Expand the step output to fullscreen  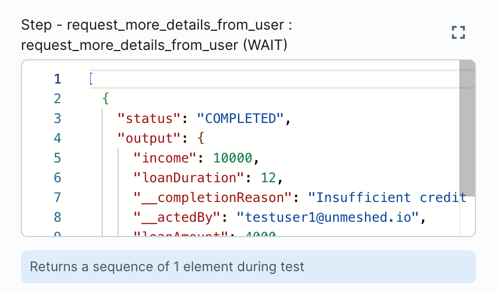pos(458,32)
